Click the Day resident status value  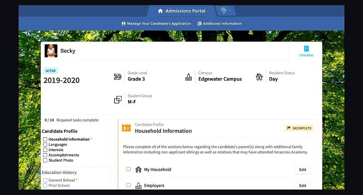coord(274,79)
